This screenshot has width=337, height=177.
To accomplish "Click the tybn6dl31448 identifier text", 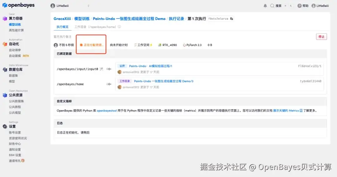I will tap(310, 81).
